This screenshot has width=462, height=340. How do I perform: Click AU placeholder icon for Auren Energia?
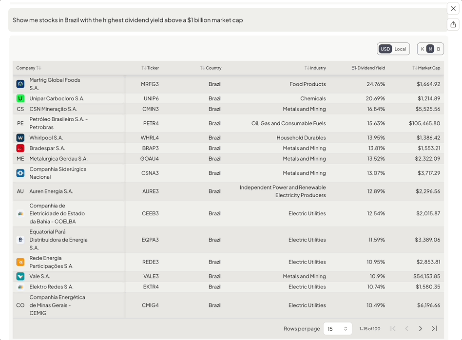(20, 191)
